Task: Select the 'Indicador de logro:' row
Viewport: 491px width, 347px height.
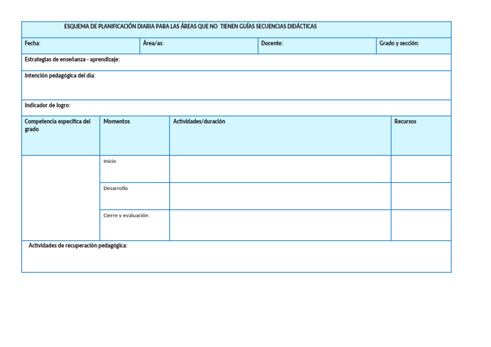Action: point(237,108)
